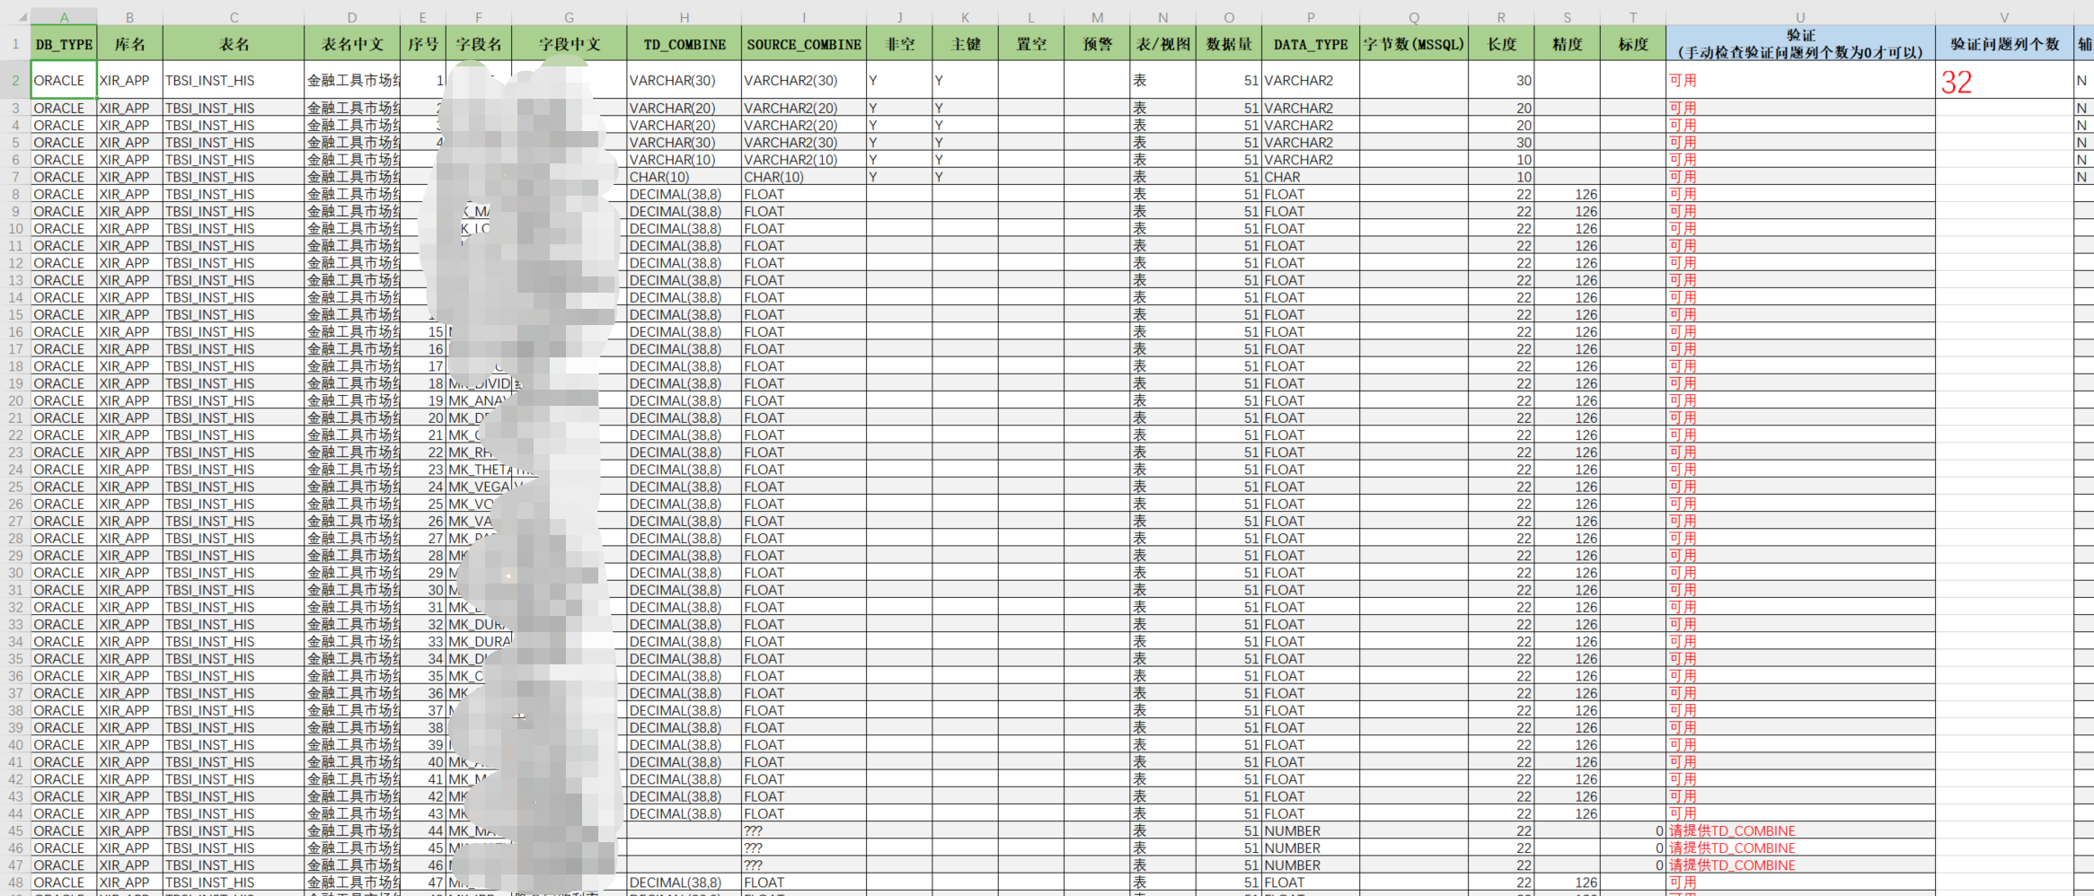Select column V by its letter header
Screen dimensions: 2094x896
2003,17
